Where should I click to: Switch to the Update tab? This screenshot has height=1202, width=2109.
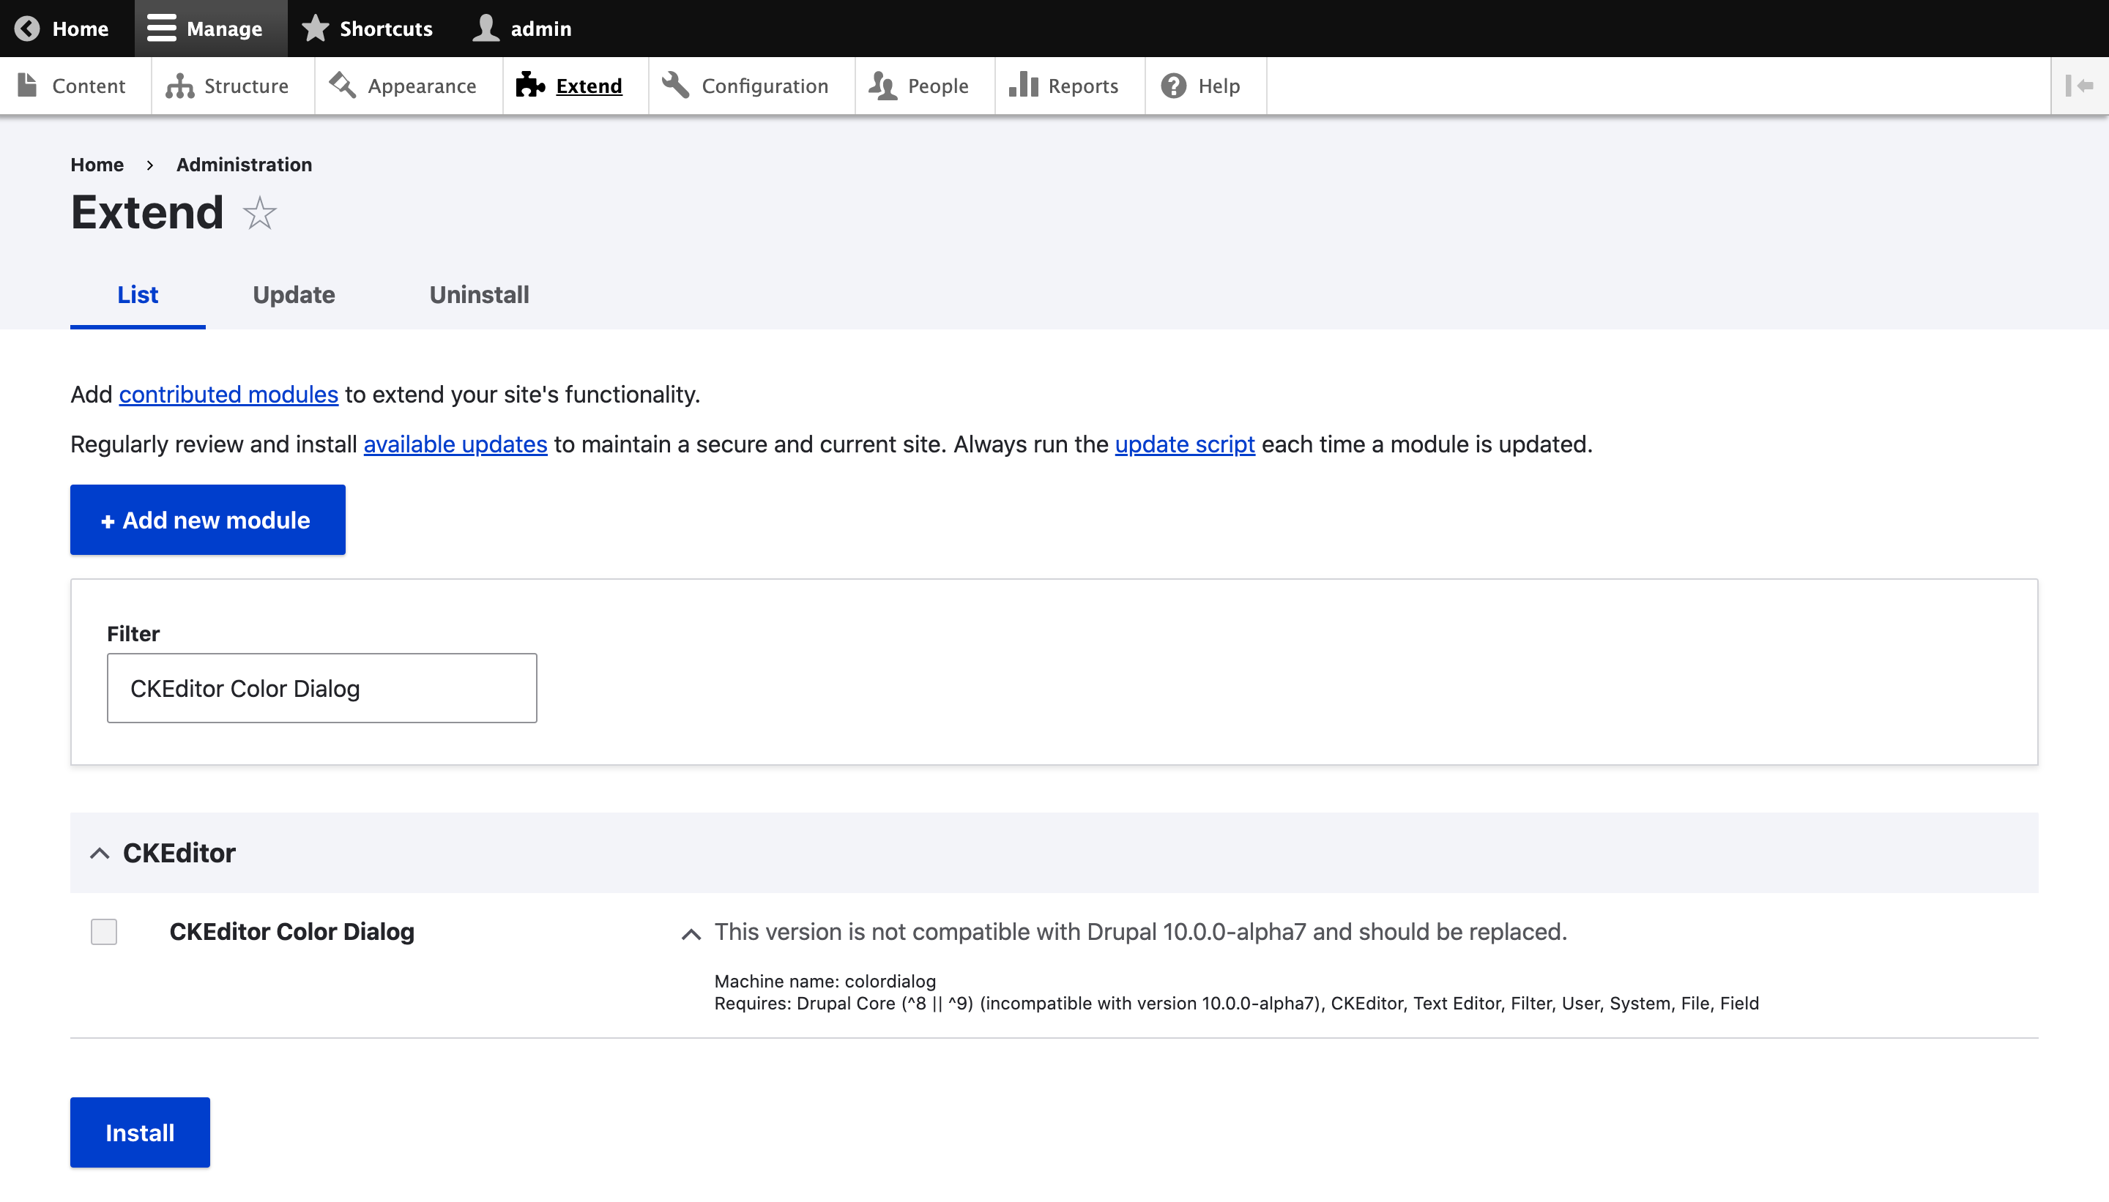click(x=293, y=295)
